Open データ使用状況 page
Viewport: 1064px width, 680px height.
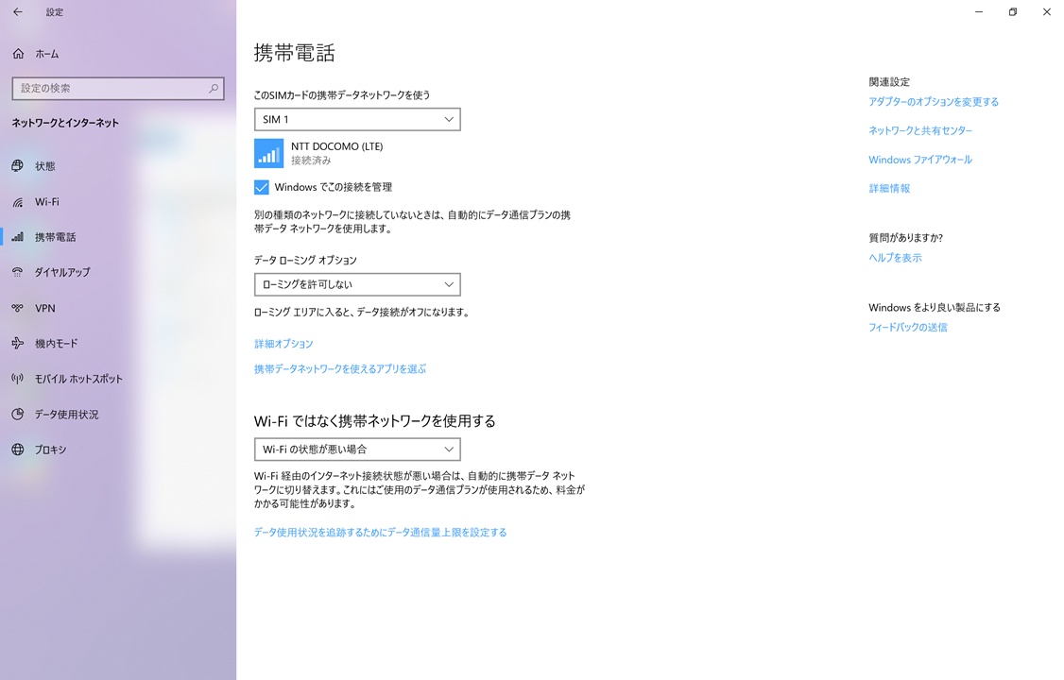click(118, 415)
